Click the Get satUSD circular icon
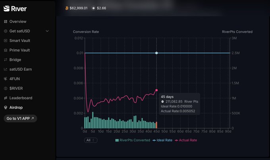The image size is (270, 160). [x=6, y=31]
